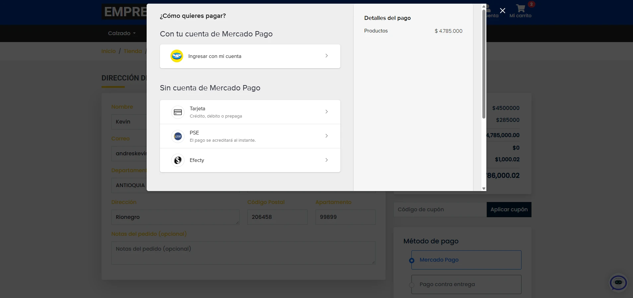Click the payment dialog scrollbar thumb

tap(484, 64)
